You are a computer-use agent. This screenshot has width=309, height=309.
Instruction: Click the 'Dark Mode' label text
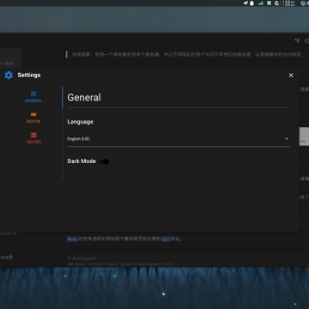(82, 161)
